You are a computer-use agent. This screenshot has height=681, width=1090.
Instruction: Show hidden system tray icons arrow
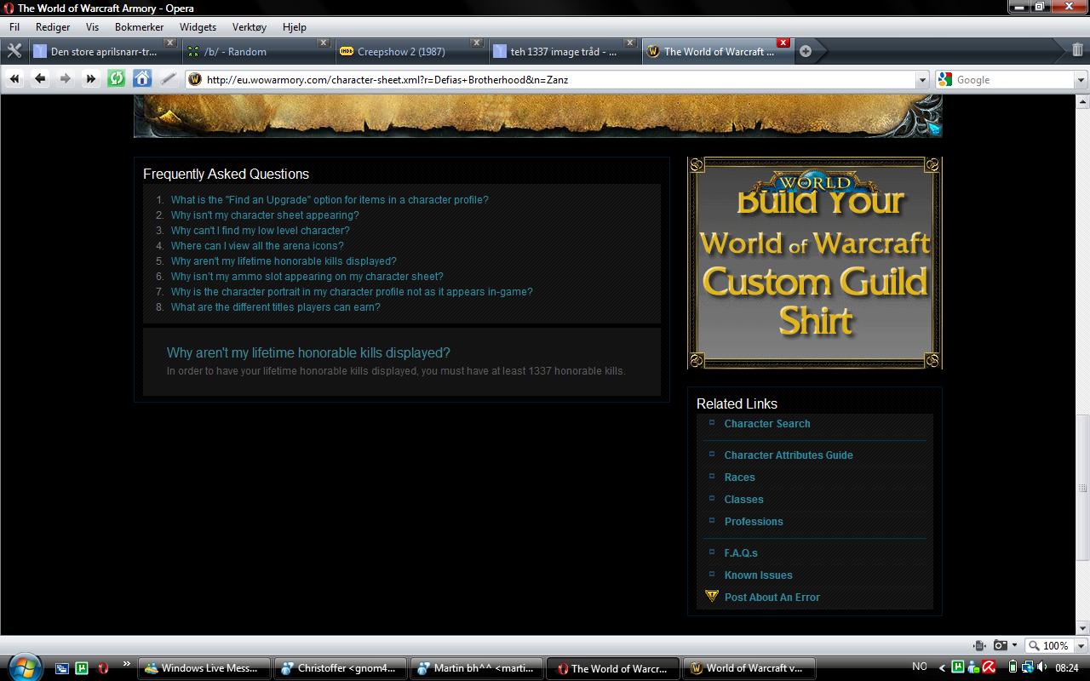[x=942, y=668]
